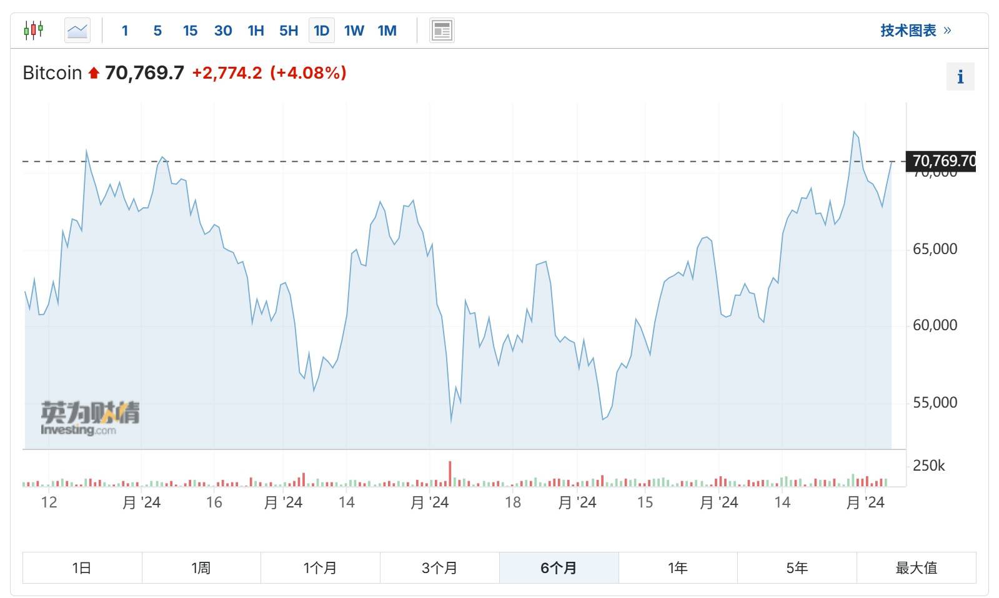Select the 1D daily interval
The image size is (999, 598).
[321, 31]
